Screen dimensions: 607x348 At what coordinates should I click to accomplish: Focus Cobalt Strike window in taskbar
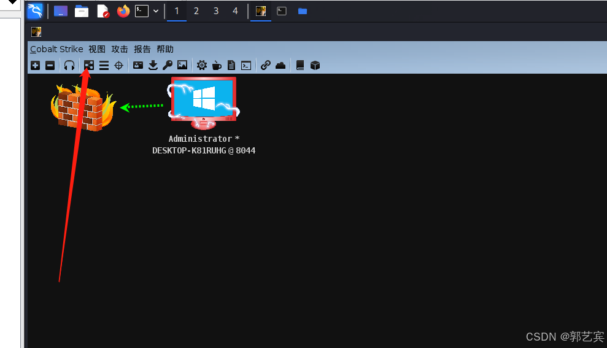(x=261, y=11)
